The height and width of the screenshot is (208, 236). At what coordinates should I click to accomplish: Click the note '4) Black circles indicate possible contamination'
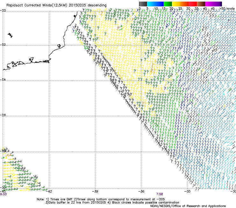(x=144, y=203)
